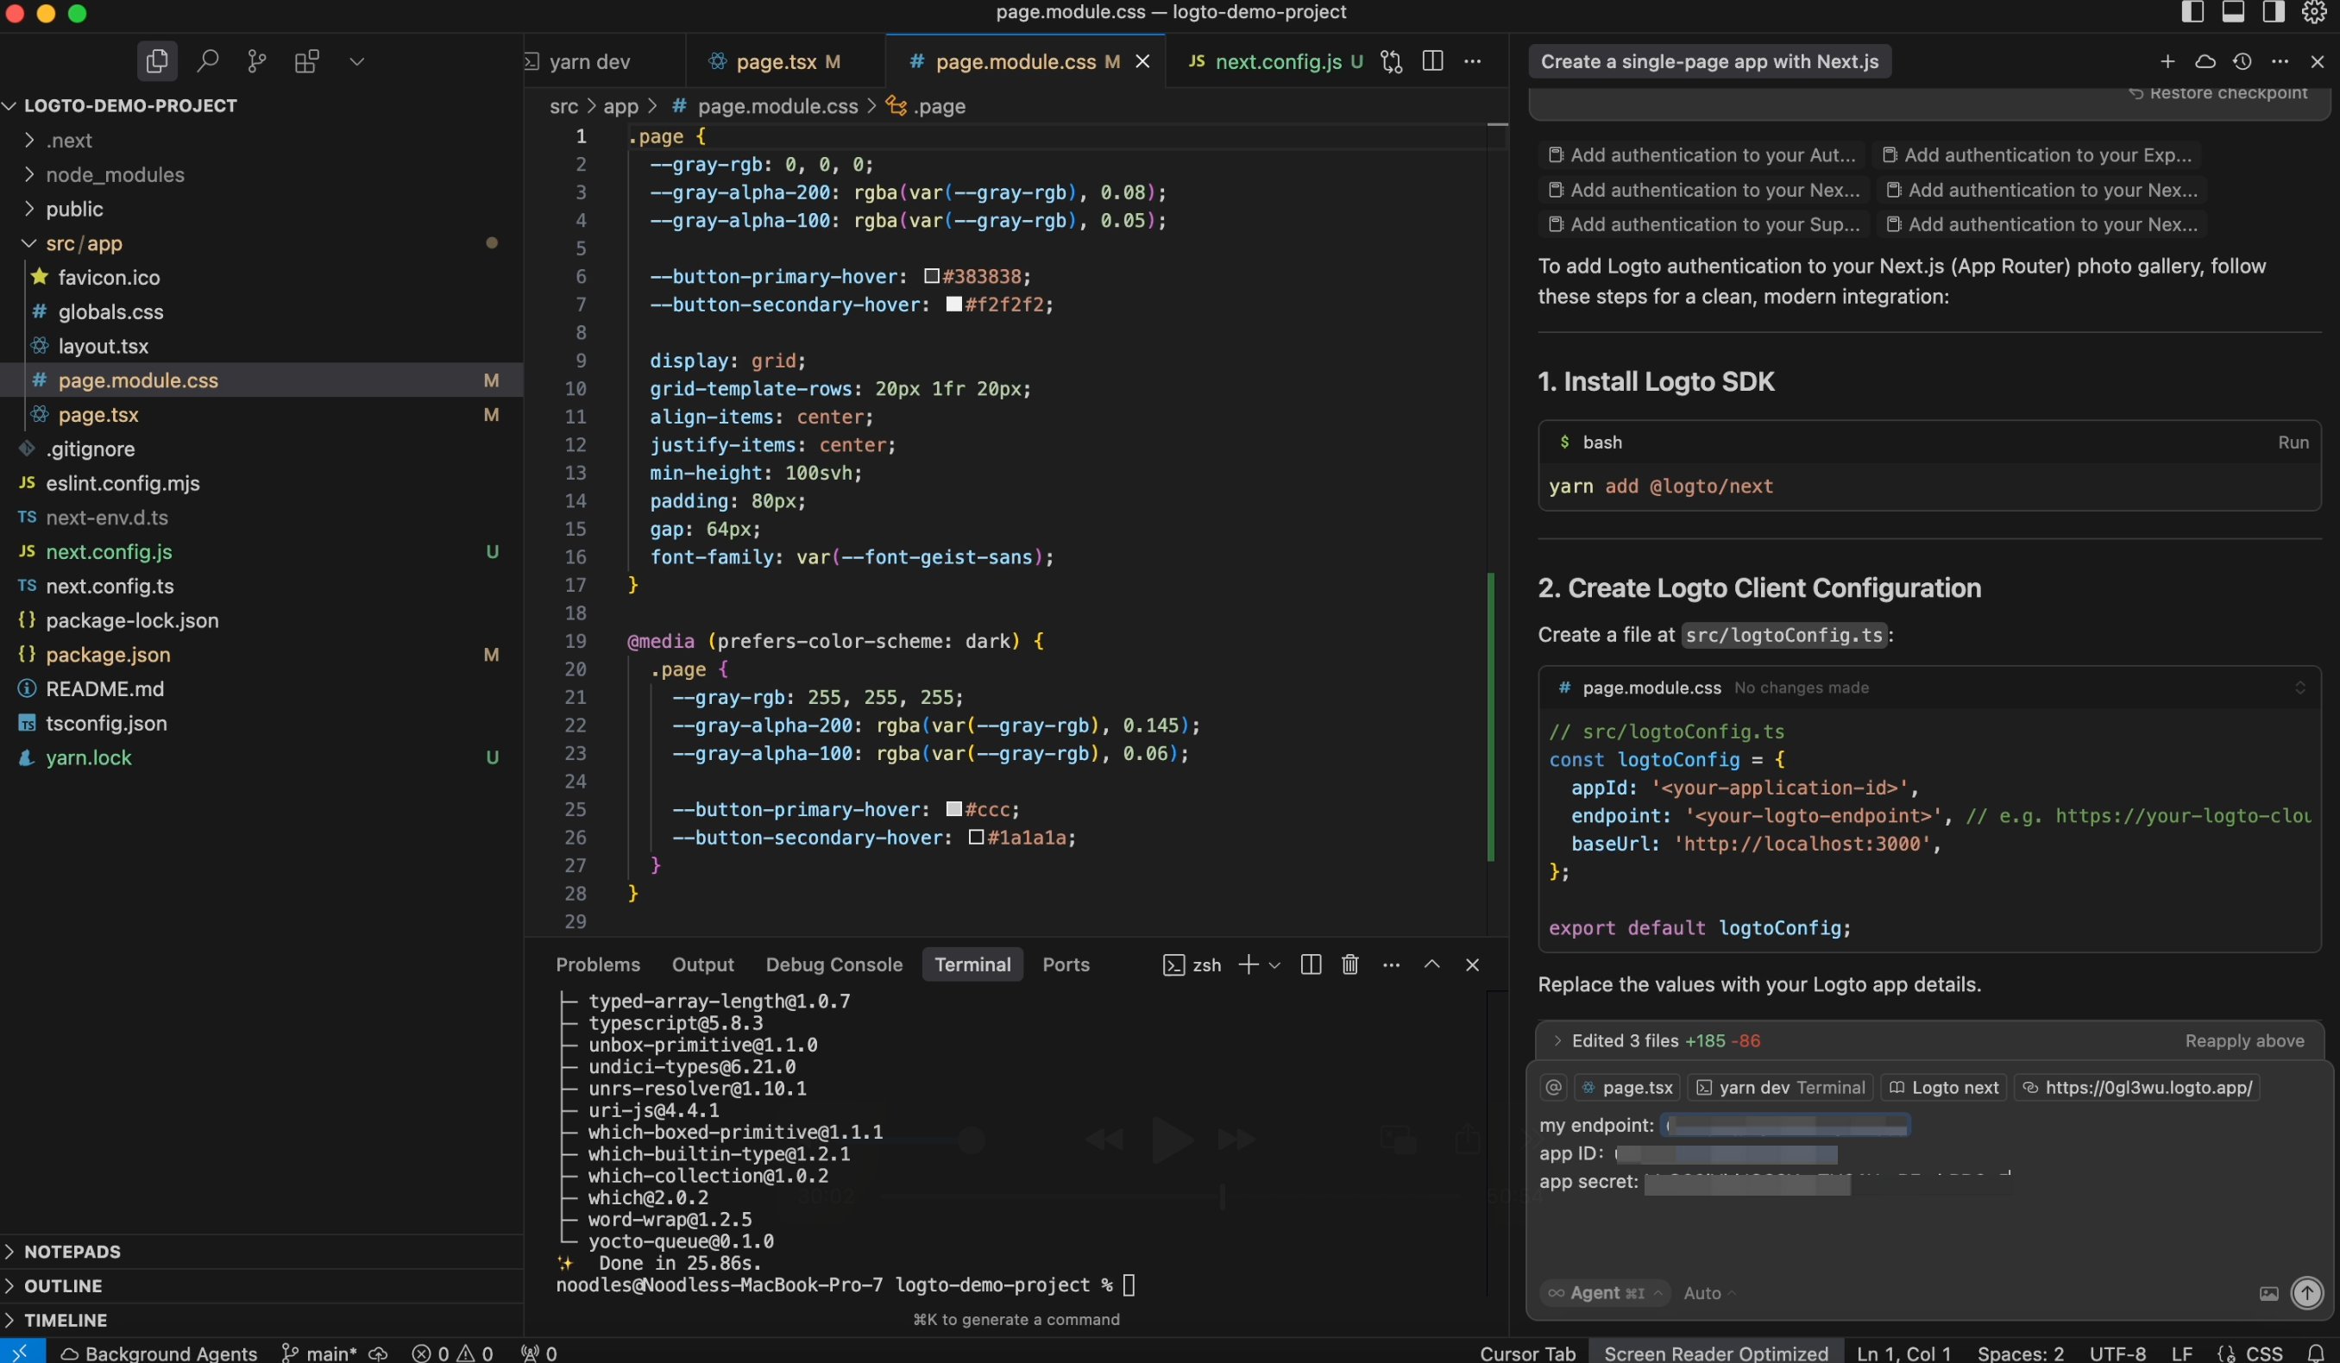This screenshot has width=2340, height=1363.
Task: Open editor more actions ellipsis
Action: coord(1473,61)
